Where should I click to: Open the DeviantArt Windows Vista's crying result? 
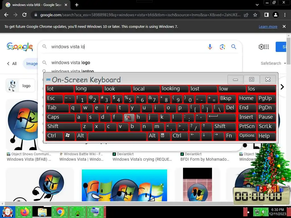tap(142, 160)
